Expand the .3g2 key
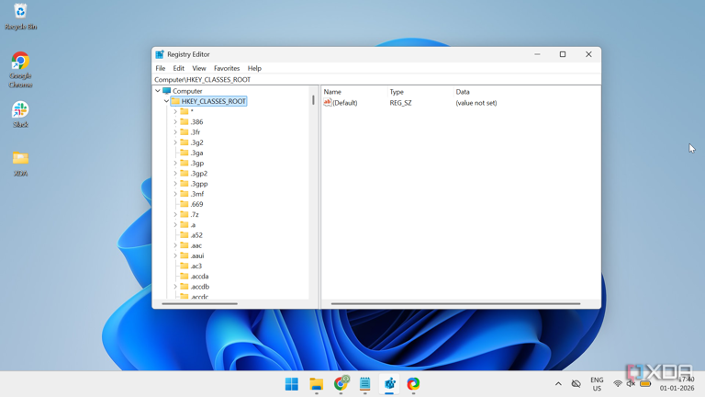Screen dimensions: 705x397 pos(175,142)
